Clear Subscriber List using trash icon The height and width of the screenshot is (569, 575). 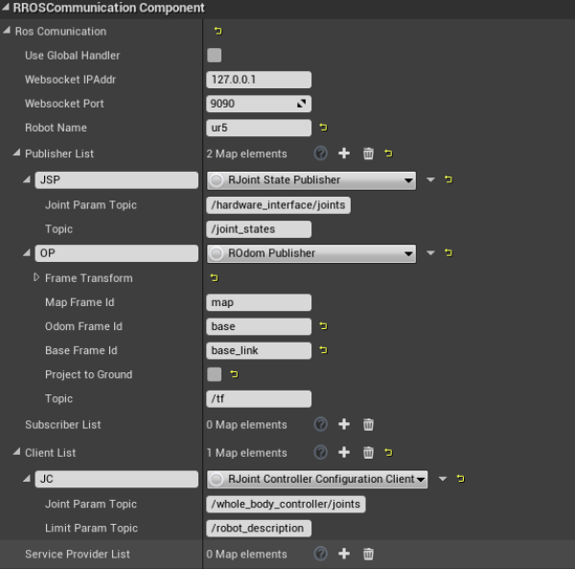coord(368,424)
